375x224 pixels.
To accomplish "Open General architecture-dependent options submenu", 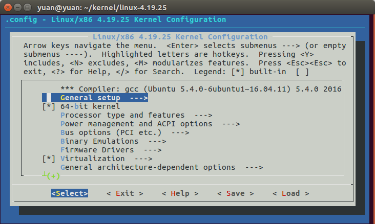I will point(162,167).
